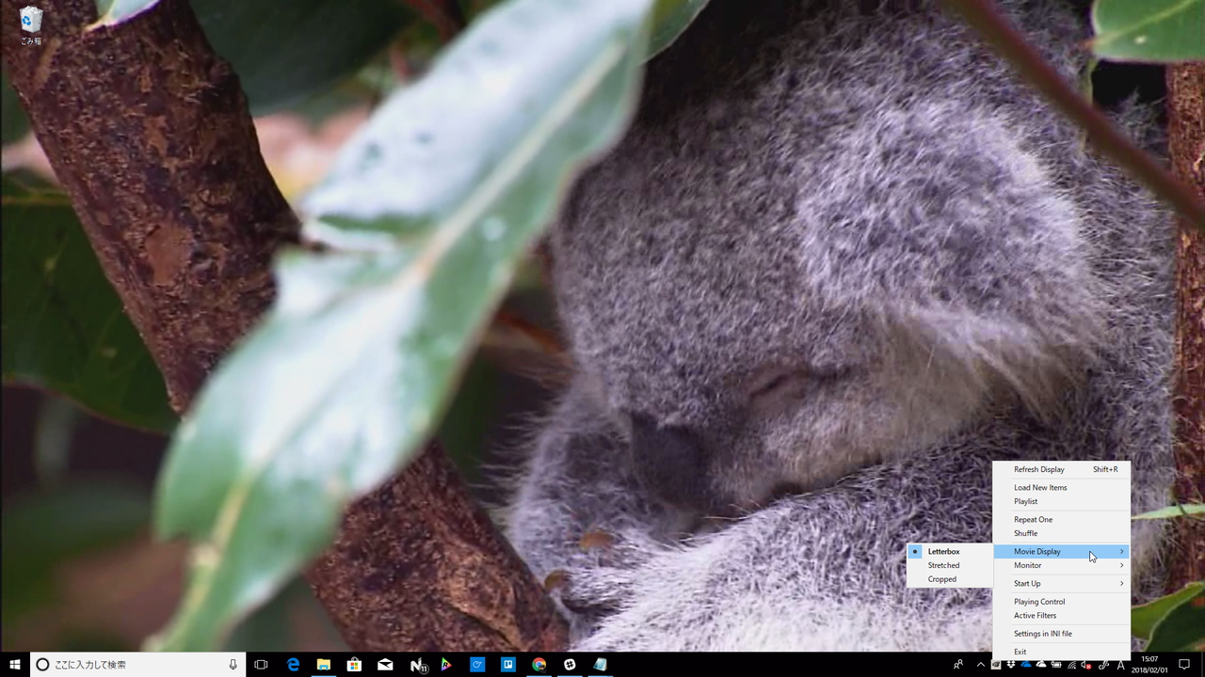This screenshot has height=677, width=1205.
Task: Expand the Monitor submenu
Action: tap(1062, 565)
